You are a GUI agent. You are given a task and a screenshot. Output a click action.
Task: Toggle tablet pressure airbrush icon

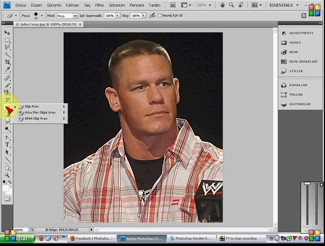(x=152, y=15)
